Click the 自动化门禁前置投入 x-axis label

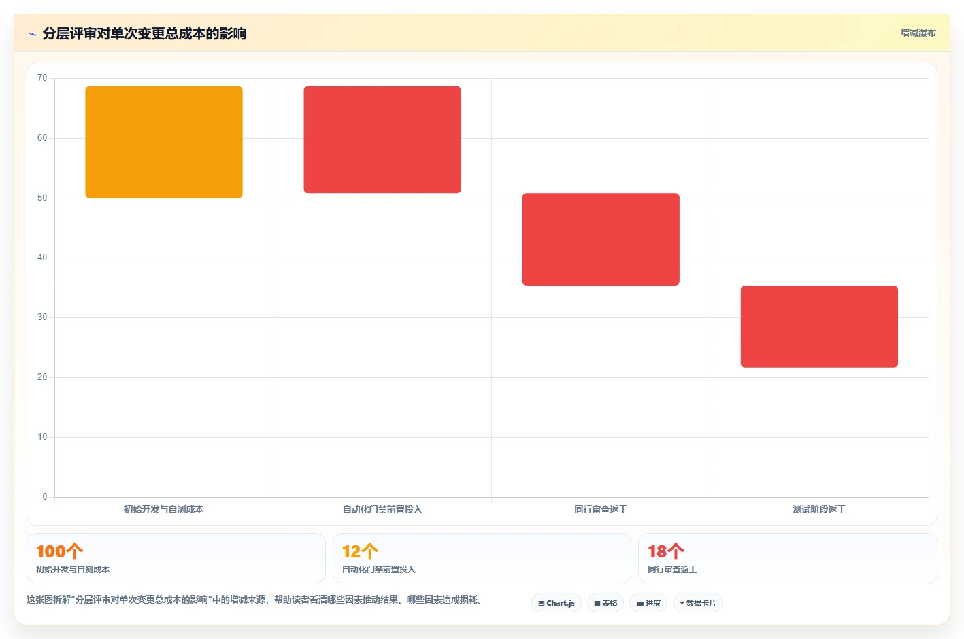382,509
